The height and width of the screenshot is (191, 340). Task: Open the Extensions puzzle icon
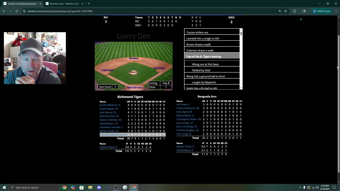(x=295, y=11)
